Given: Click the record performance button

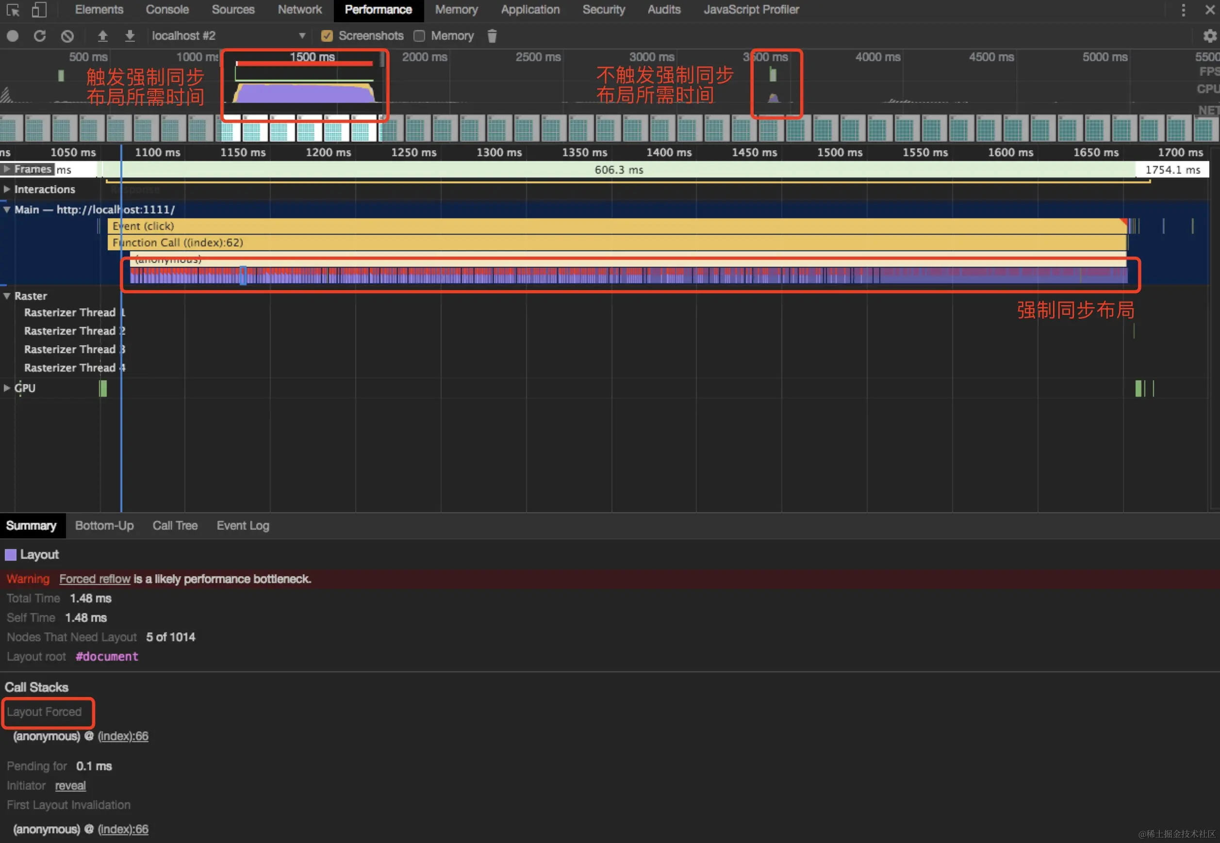Looking at the screenshot, I should 13,36.
